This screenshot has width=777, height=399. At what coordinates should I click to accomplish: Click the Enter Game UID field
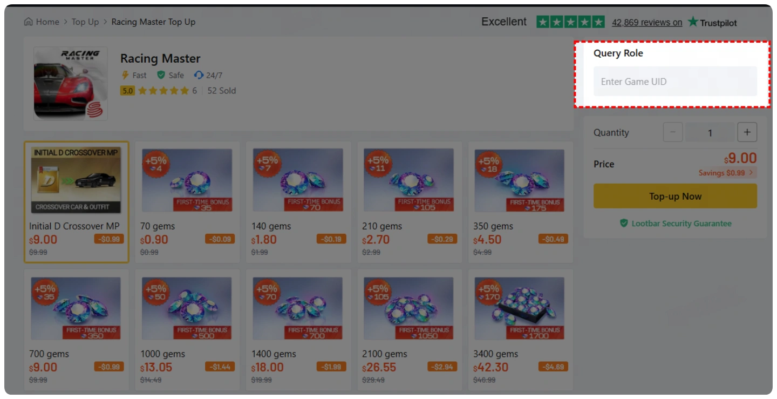675,82
